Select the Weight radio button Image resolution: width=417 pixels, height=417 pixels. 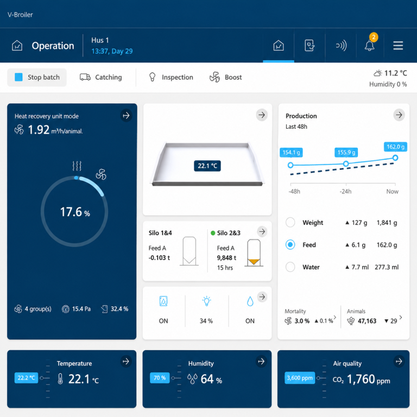click(290, 222)
